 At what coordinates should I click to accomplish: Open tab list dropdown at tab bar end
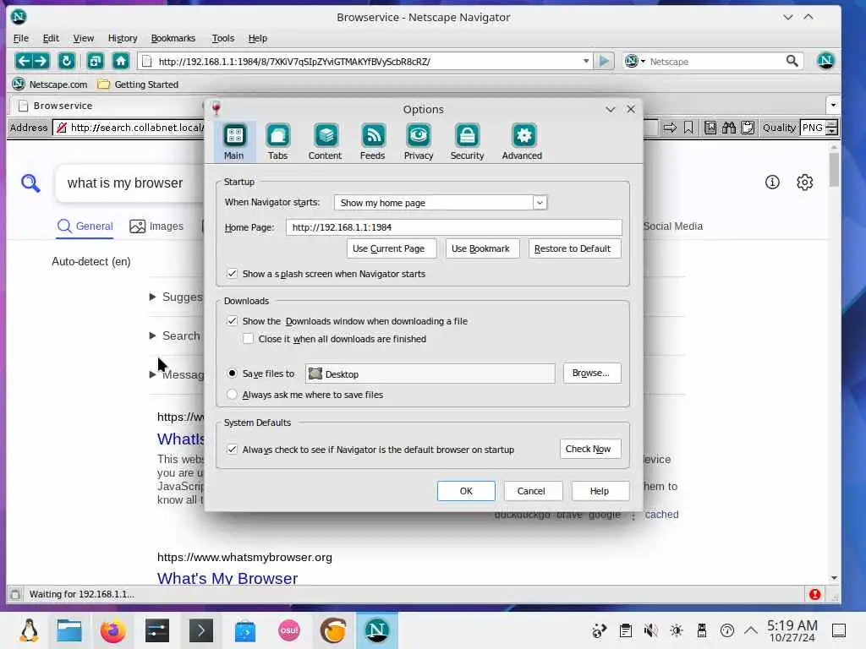coord(833,105)
